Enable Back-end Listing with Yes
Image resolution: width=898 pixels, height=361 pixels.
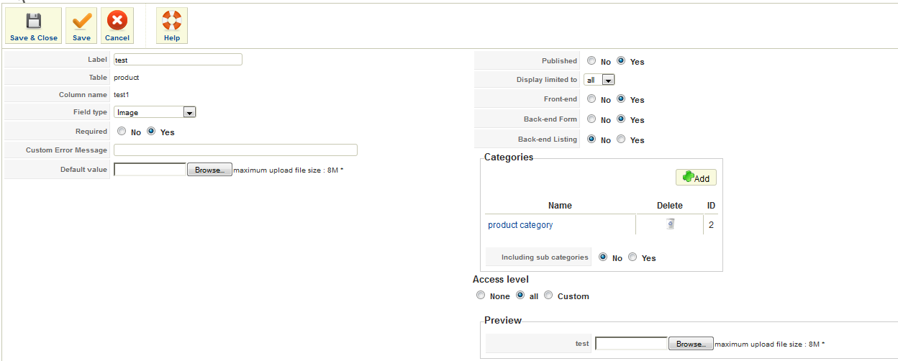[x=621, y=140]
